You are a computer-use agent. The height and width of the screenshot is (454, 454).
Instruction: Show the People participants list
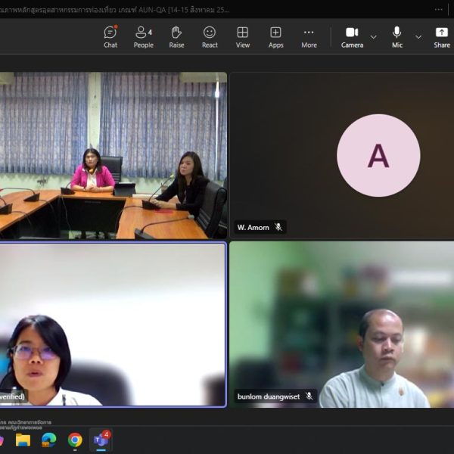(143, 36)
